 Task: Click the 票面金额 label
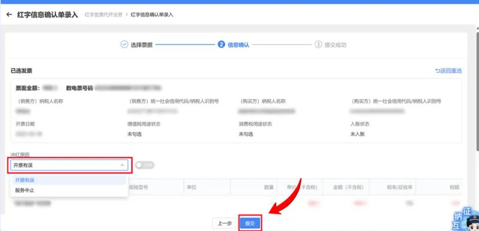pos(28,88)
